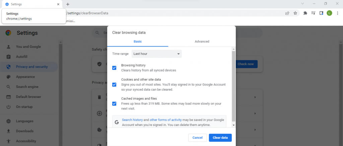
Task: Open the side panel icon
Action: [x=321, y=13]
